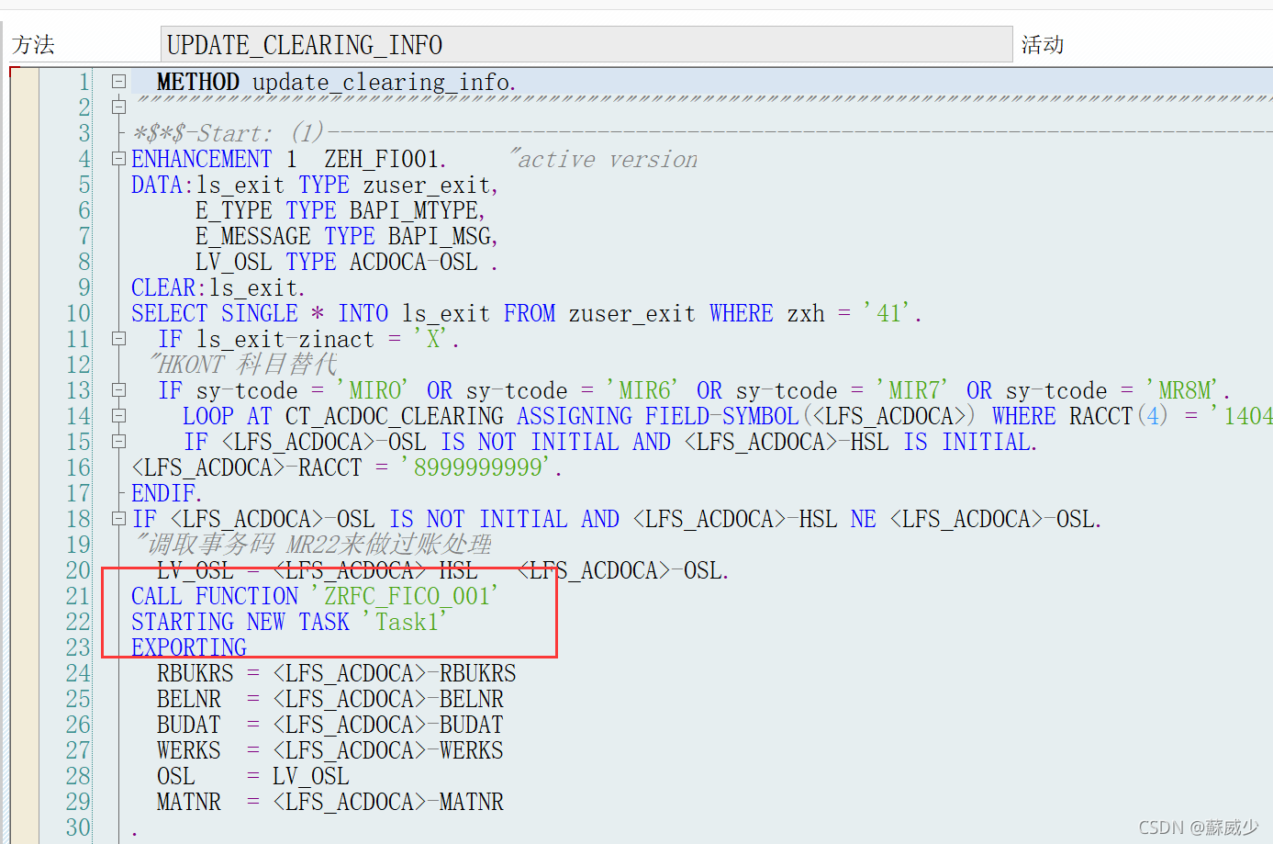Click the 调取事务码 MR22 comment line
This screenshot has width=1273, height=844.
tap(313, 545)
